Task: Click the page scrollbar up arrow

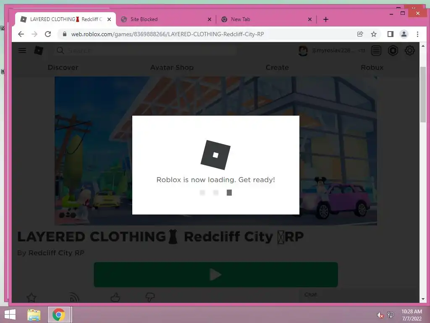Action: (x=423, y=46)
